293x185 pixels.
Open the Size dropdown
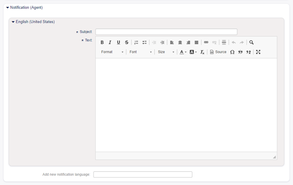(166, 52)
